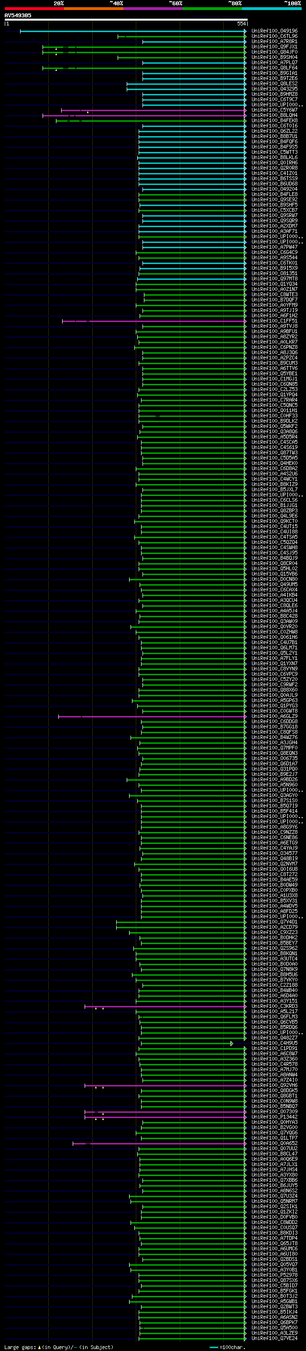Screen dimensions: 306x1351
Task: Select the UniRef100_B8LQH4 label
Action: (274, 115)
